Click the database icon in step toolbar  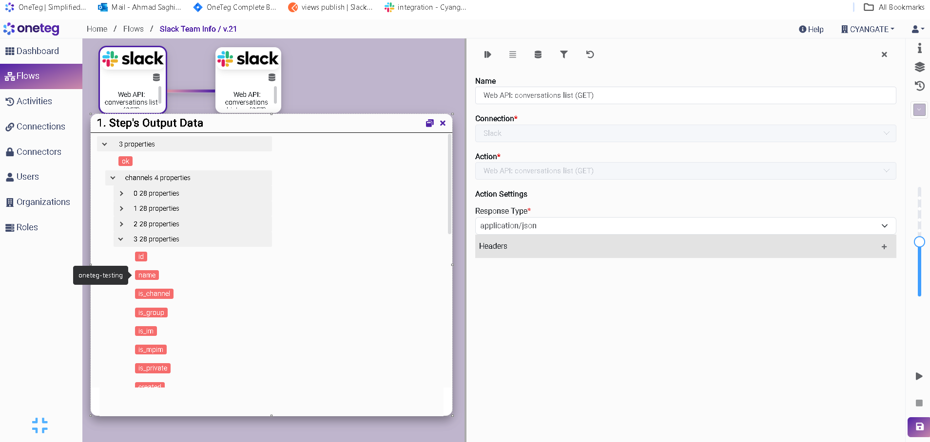[538, 55]
